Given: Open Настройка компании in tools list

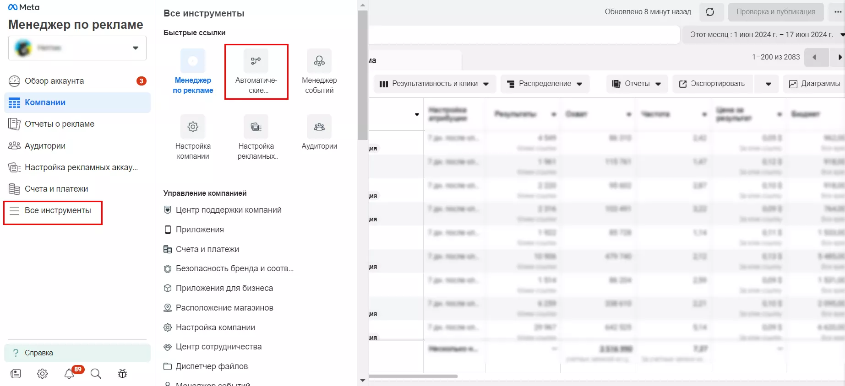Looking at the screenshot, I should [x=209, y=327].
